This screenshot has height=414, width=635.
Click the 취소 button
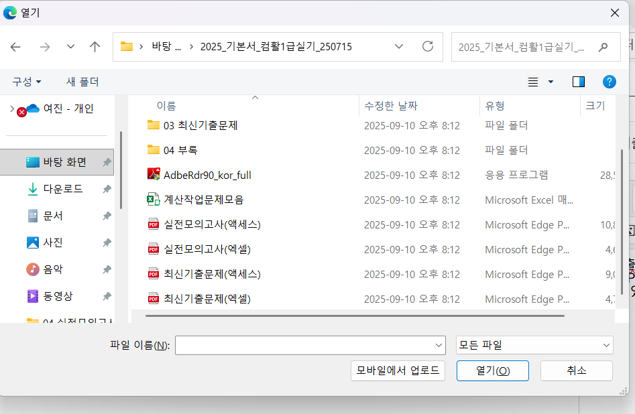576,370
